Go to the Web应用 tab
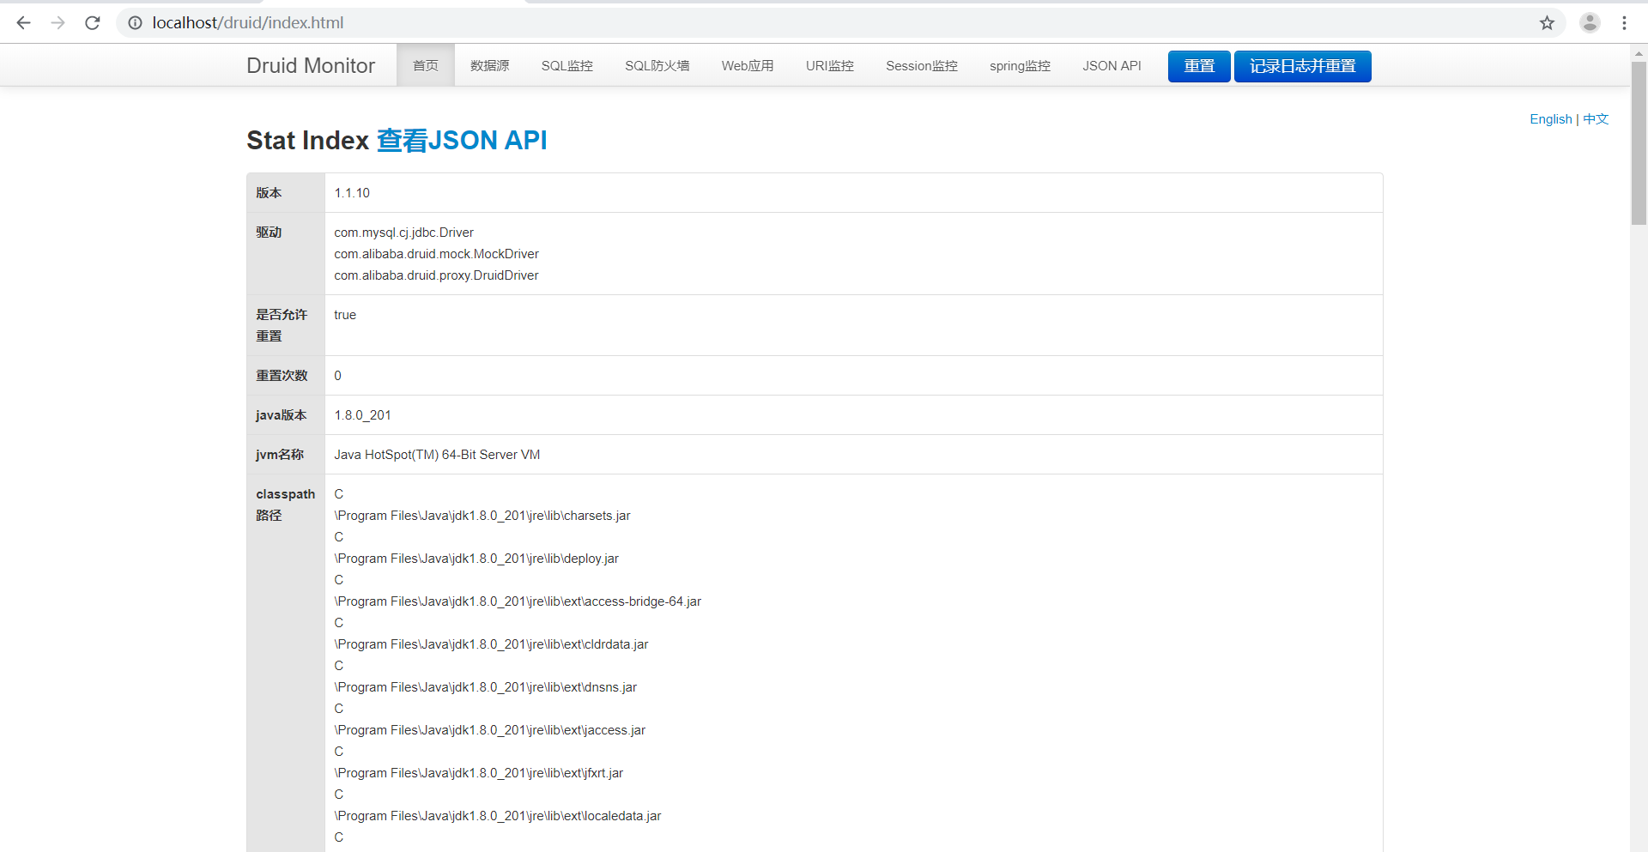This screenshot has width=1648, height=852. [748, 66]
